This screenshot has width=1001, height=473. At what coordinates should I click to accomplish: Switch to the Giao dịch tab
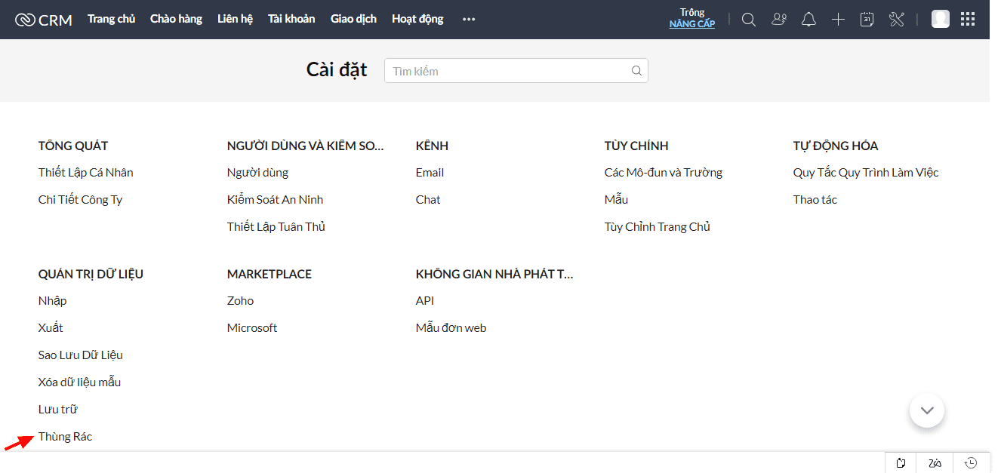[353, 19]
